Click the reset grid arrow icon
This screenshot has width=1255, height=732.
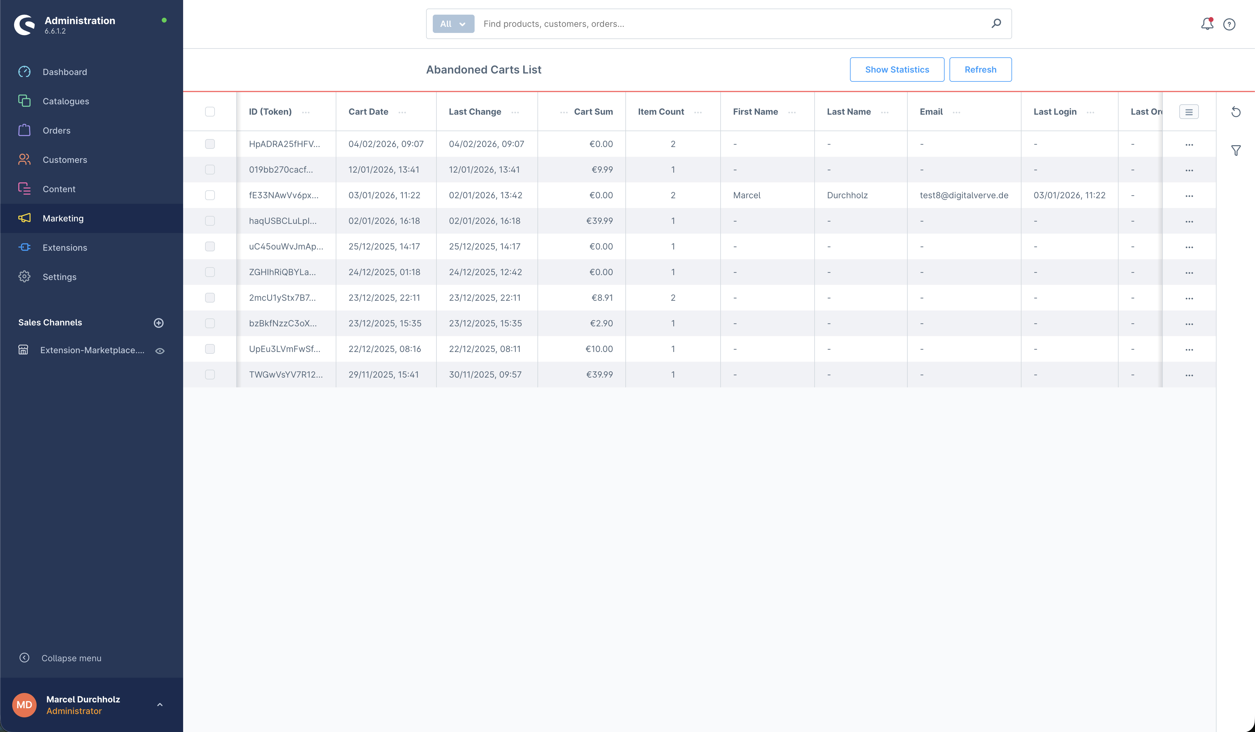[x=1235, y=112]
